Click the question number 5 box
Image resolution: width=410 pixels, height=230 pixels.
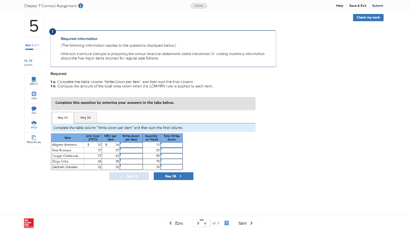point(34,26)
